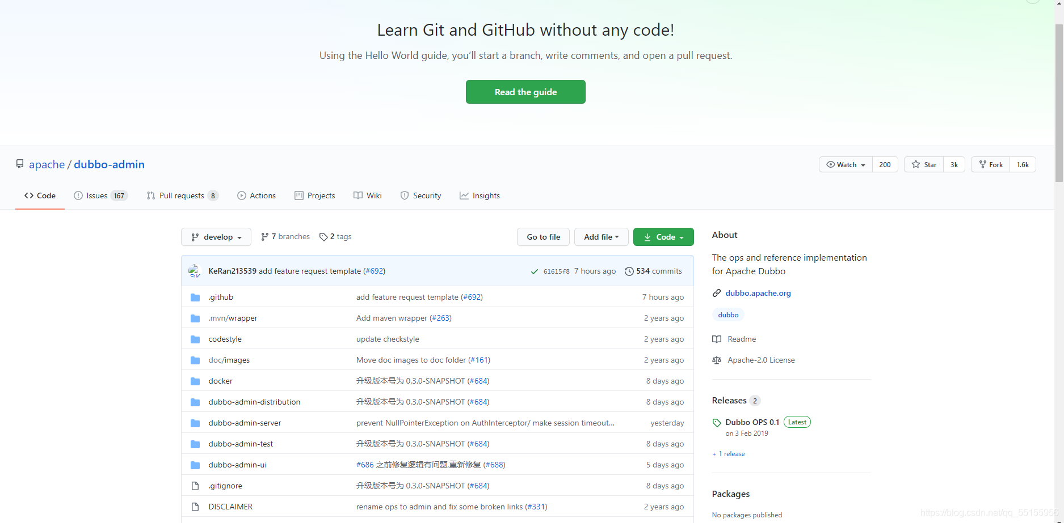Star the repository
The width and height of the screenshot is (1064, 523).
[x=924, y=164]
